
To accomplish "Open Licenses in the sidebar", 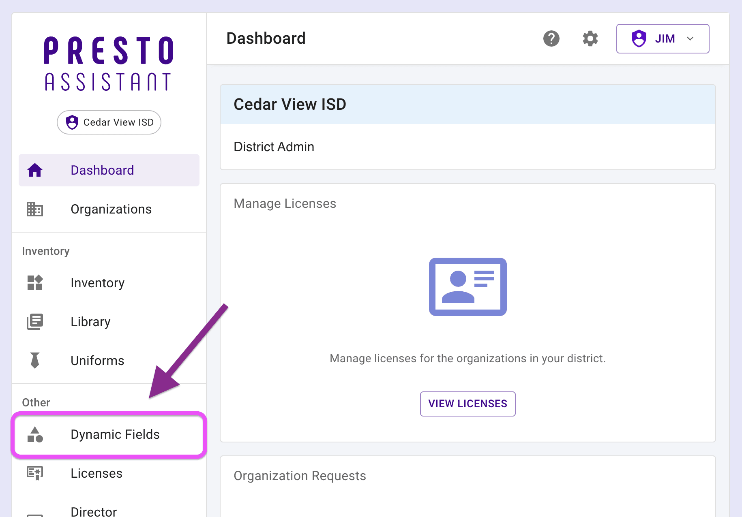I will pos(109,473).
